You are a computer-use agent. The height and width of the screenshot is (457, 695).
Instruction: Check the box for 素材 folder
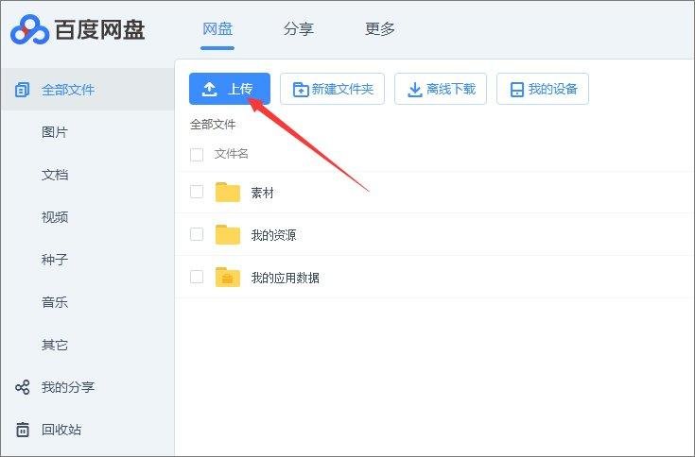tap(197, 192)
